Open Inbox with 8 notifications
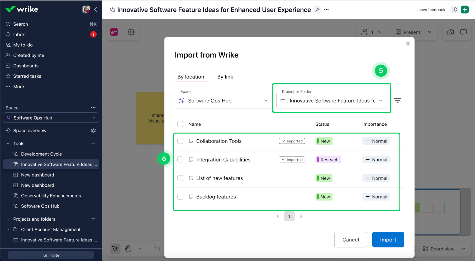The image size is (475, 261). 51,35
